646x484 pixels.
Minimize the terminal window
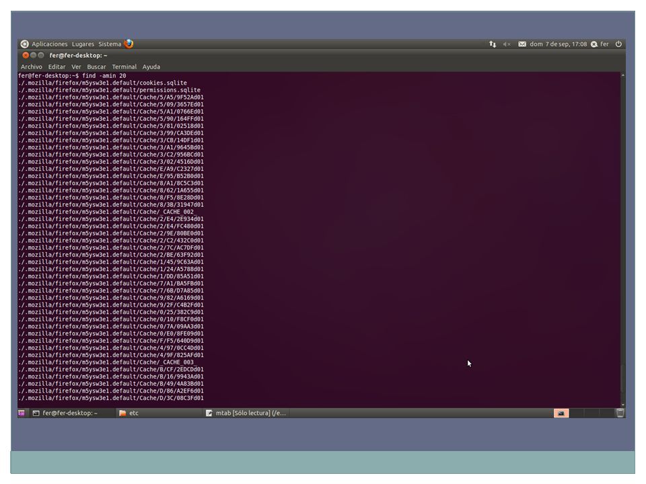[34, 55]
